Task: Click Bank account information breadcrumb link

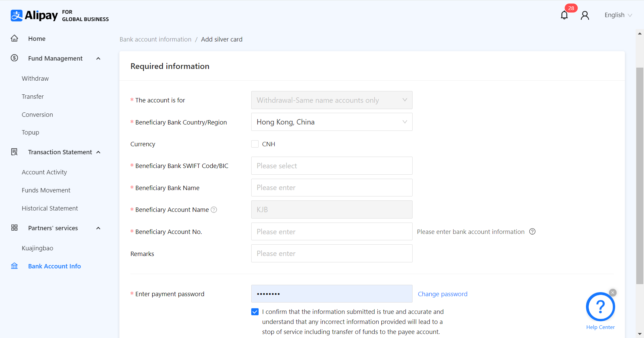Action: click(x=155, y=39)
